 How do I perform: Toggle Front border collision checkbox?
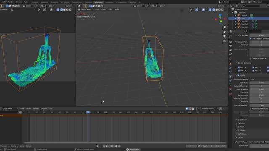coord(239,68)
